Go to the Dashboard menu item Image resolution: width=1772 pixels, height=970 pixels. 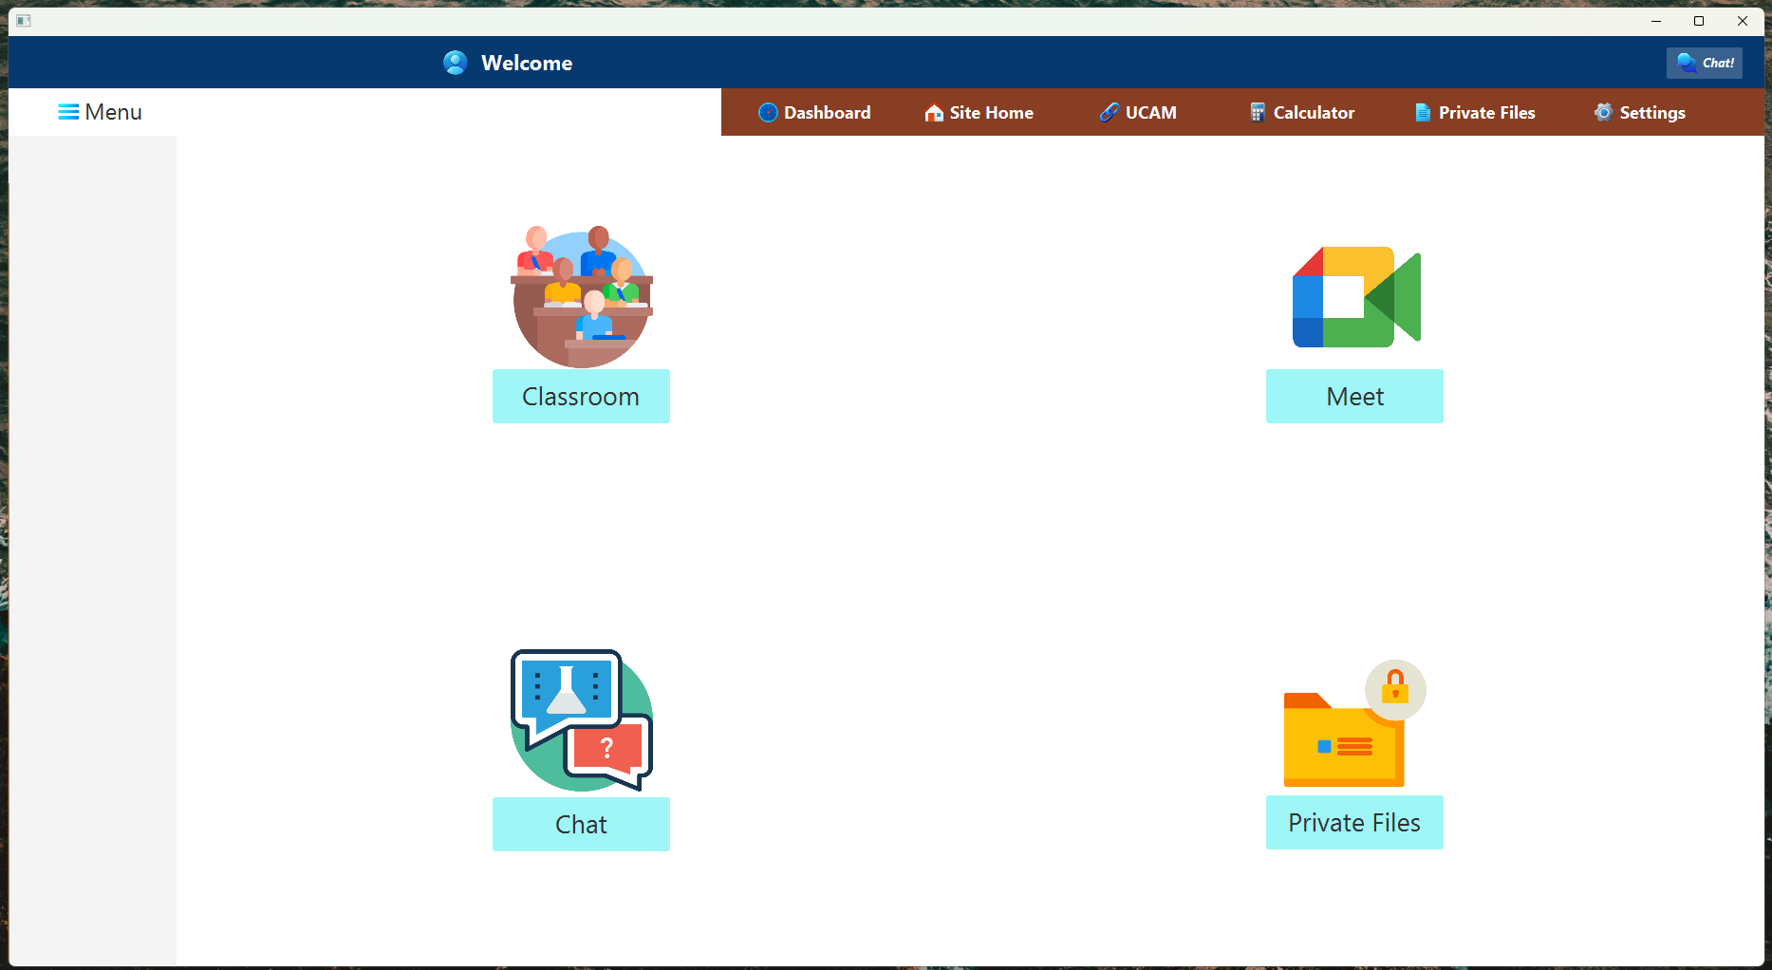pyautogui.click(x=814, y=113)
